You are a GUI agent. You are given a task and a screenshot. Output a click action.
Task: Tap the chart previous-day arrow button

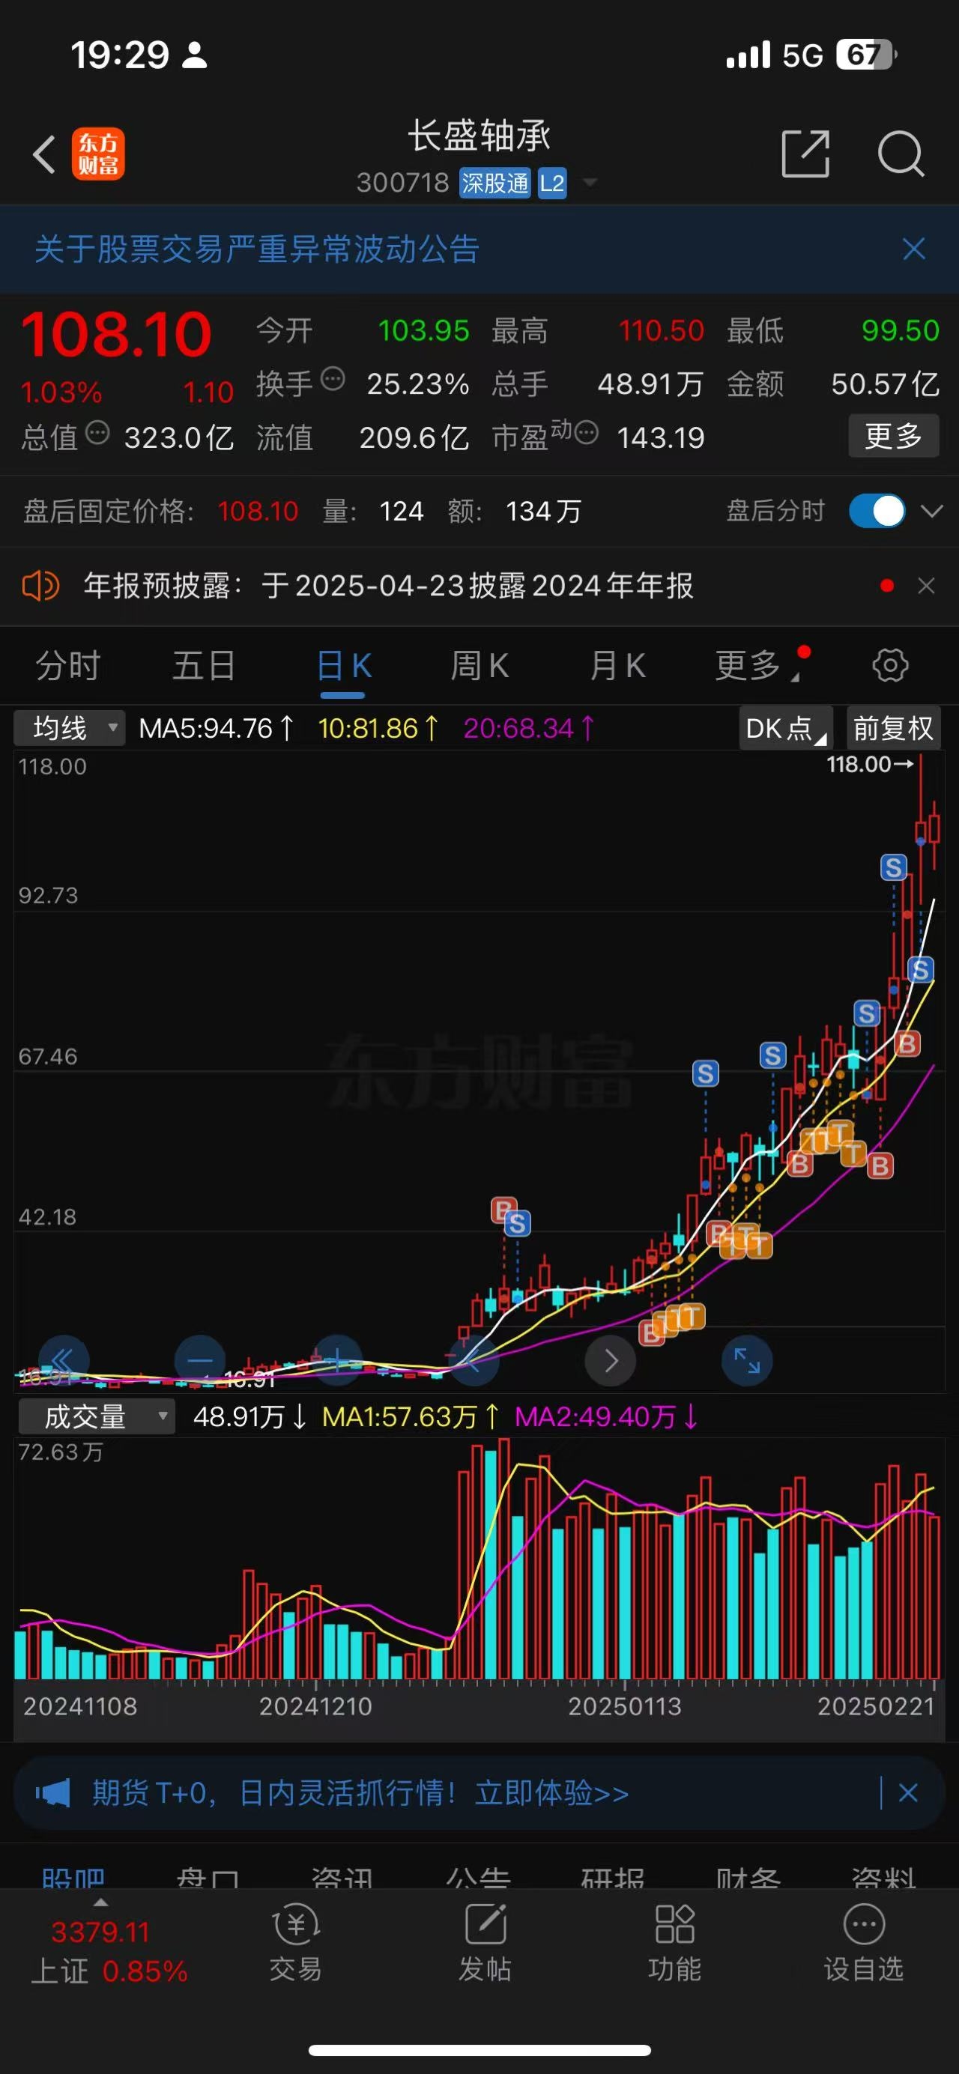(x=474, y=1361)
